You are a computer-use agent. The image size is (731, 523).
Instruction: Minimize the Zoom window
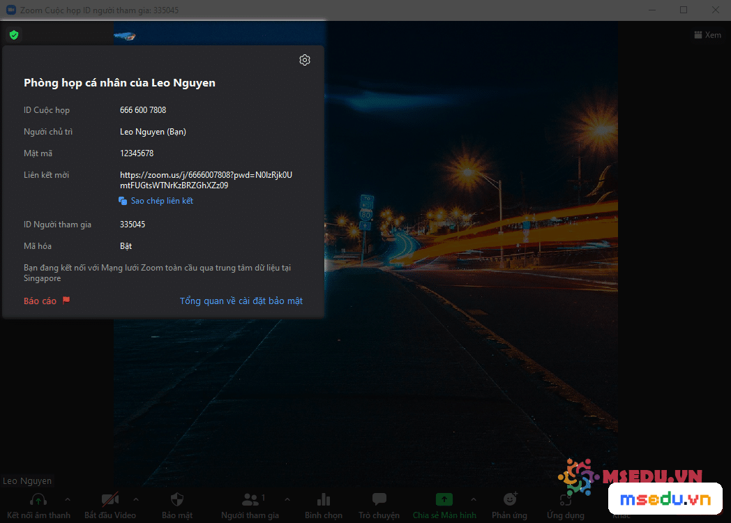point(652,10)
